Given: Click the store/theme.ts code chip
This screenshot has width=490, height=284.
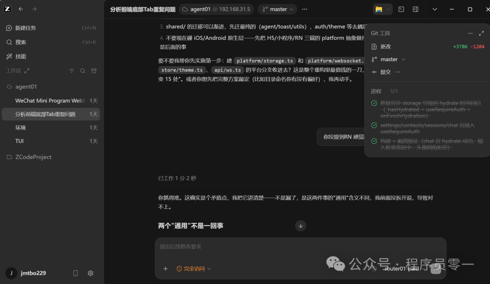Looking at the screenshot, I should pos(182,70).
